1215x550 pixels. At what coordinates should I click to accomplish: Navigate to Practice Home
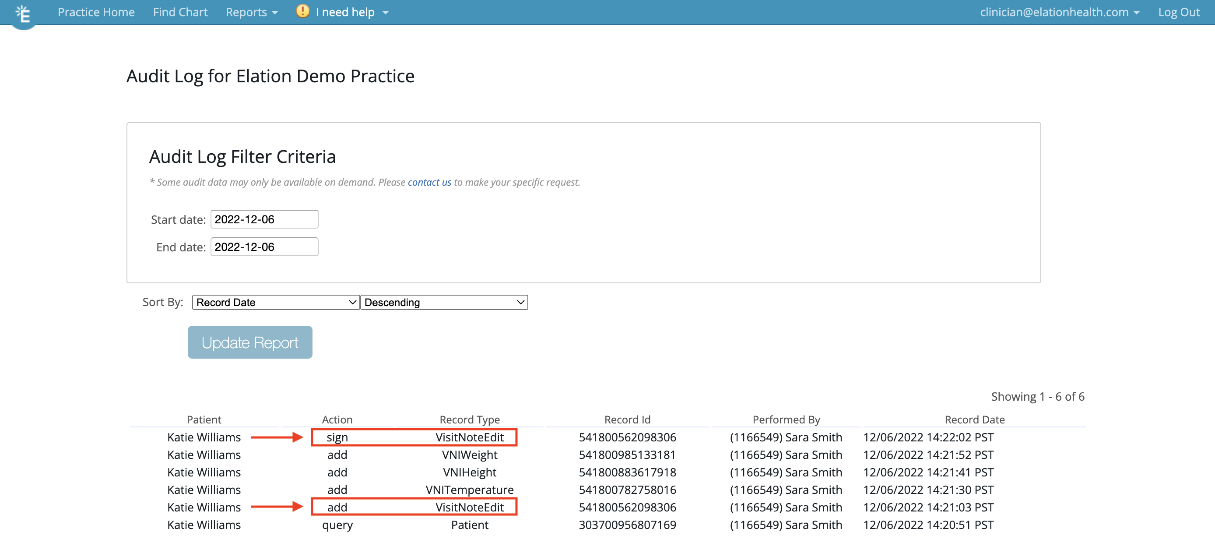pos(96,12)
